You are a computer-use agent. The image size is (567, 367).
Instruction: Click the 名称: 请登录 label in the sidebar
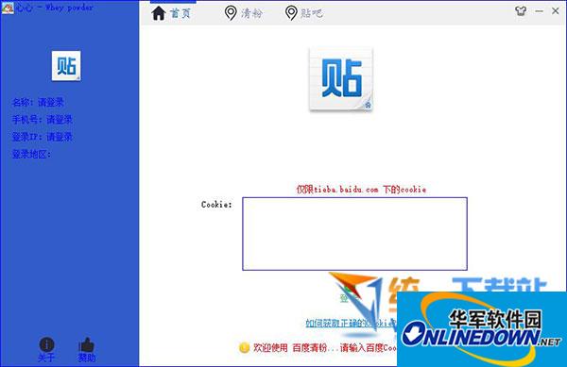38,103
